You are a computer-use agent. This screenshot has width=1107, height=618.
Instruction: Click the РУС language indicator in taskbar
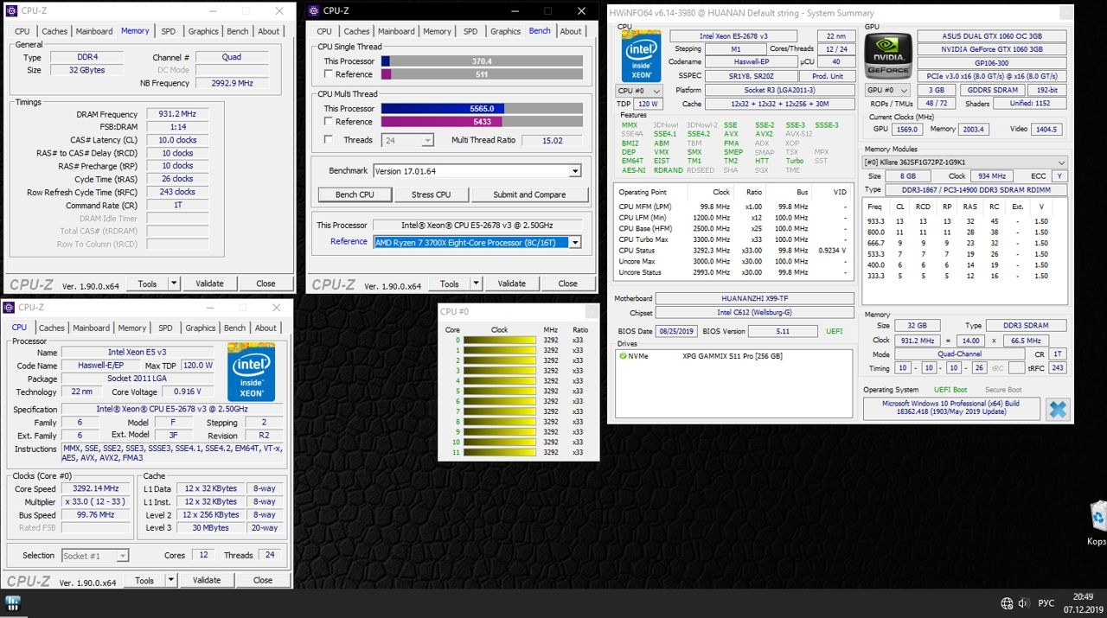pos(1046,603)
